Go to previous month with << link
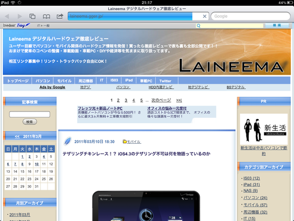Image resolution: width=294 pixels, height=221 pixels. (17, 137)
